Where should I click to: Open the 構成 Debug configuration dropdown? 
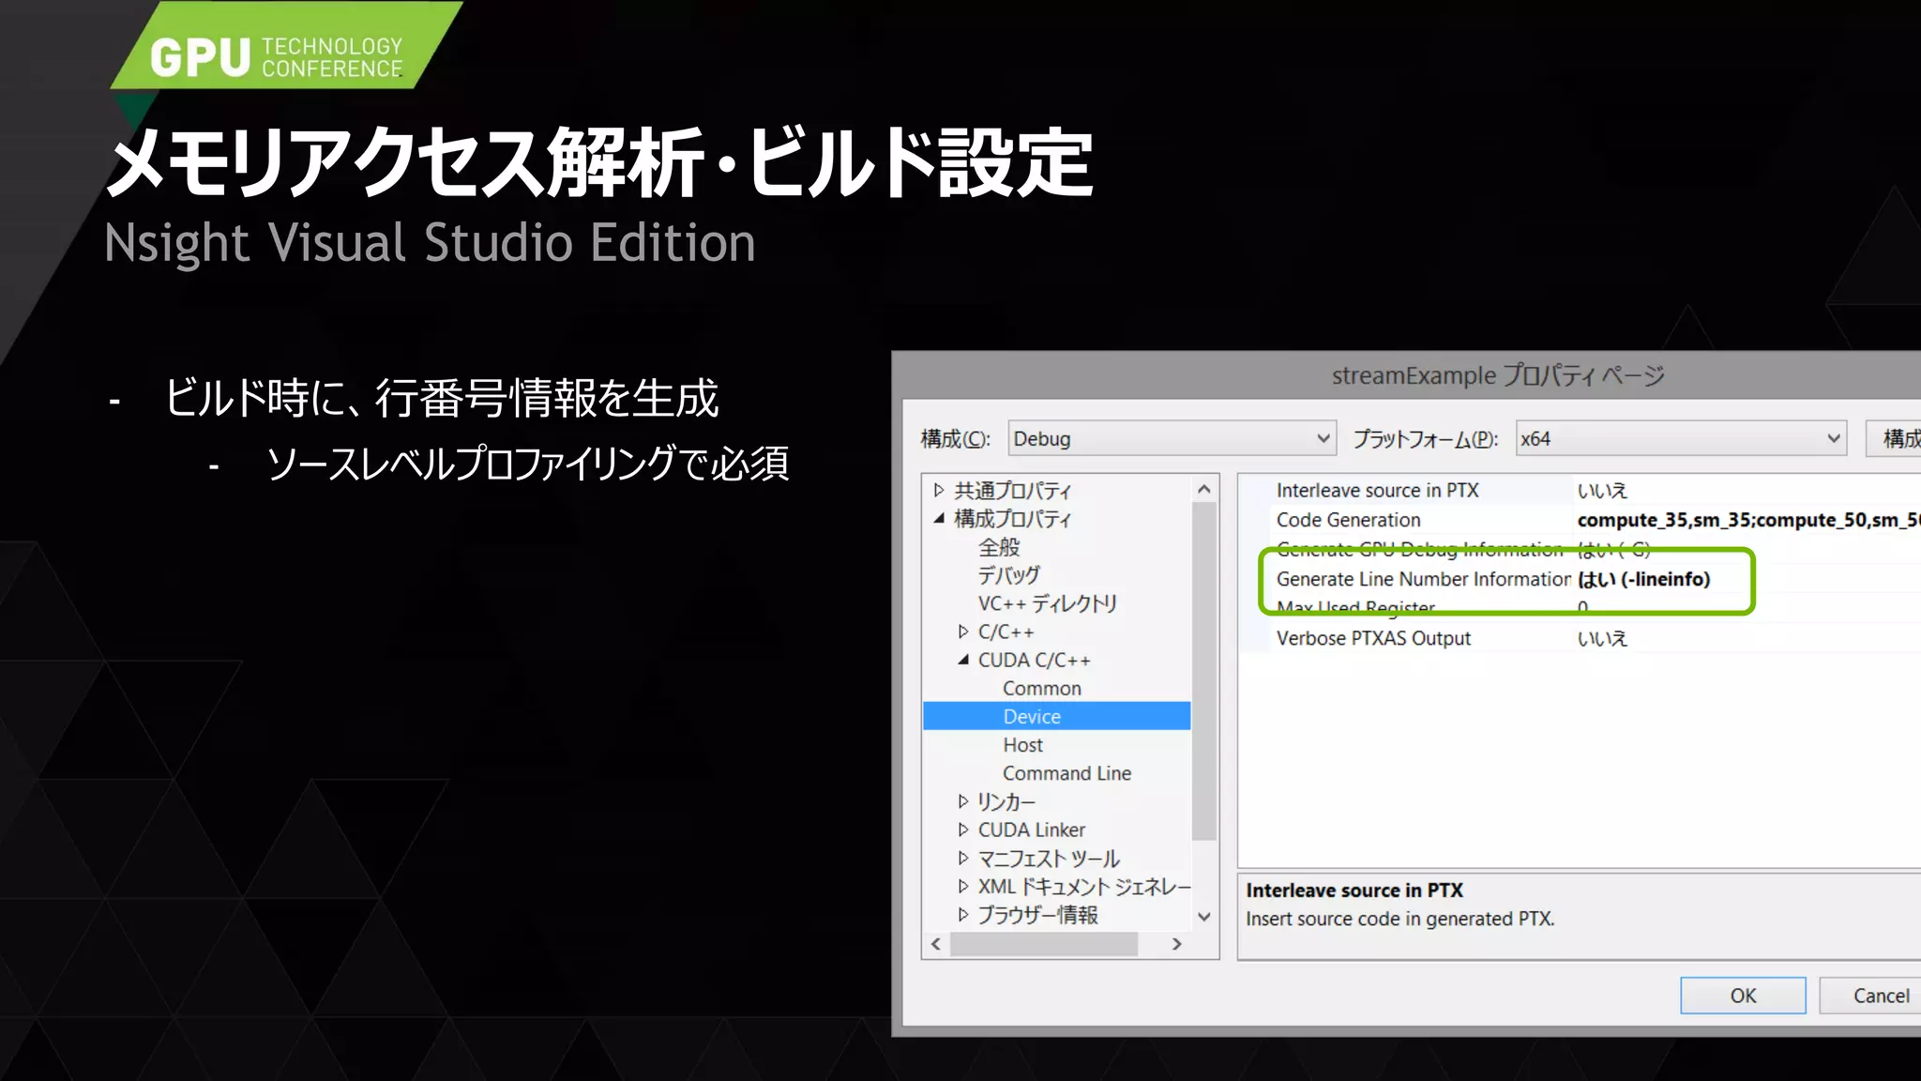point(1322,438)
